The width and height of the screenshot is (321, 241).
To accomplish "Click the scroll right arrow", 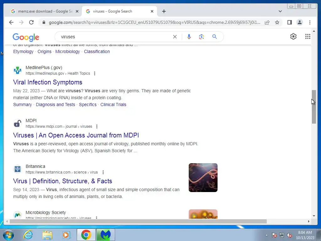I will (x=309, y=221).
